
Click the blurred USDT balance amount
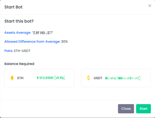[x=123, y=78]
